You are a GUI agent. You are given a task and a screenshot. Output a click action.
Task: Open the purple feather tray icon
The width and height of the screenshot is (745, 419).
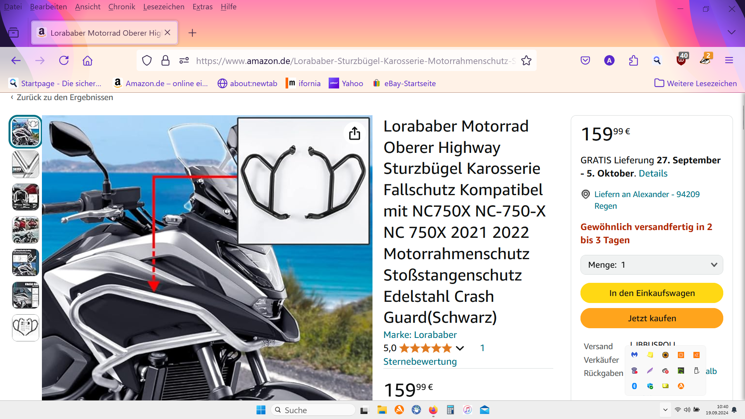click(650, 371)
